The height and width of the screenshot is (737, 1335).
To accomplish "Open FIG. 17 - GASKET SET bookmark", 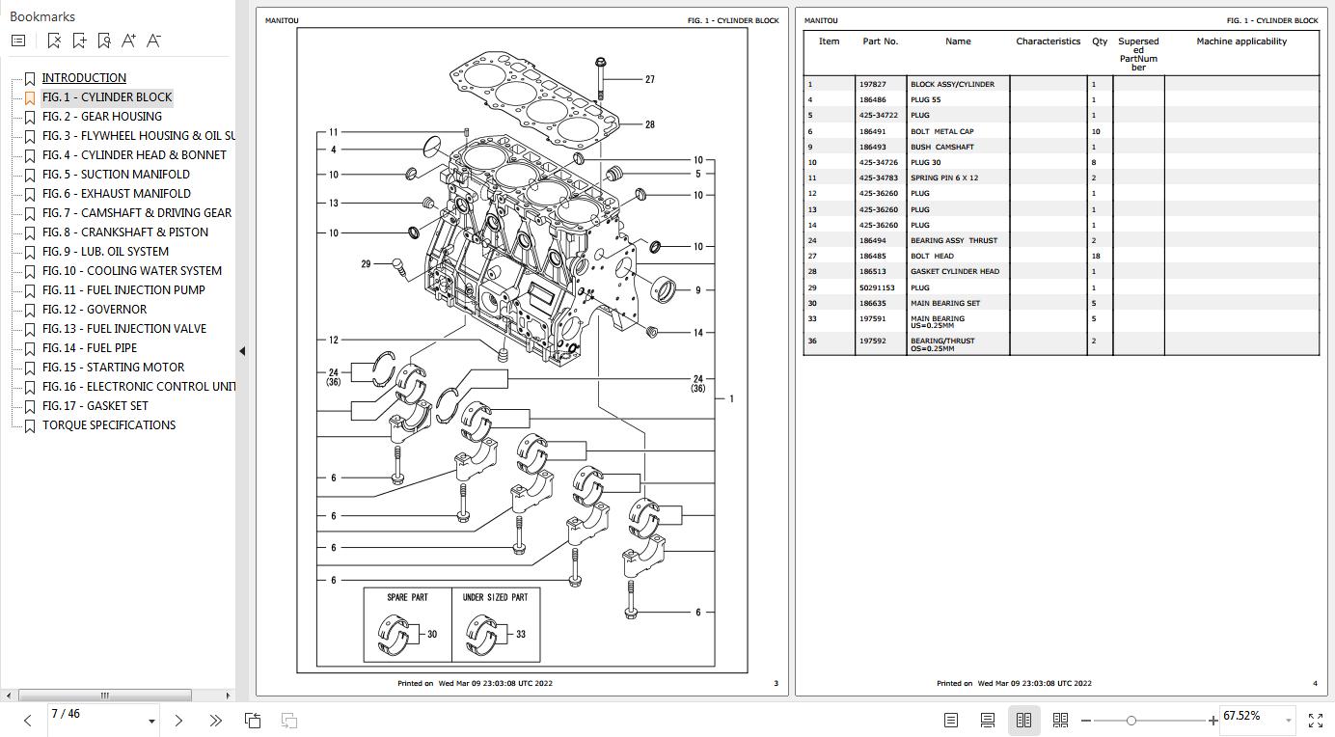I will tap(95, 406).
